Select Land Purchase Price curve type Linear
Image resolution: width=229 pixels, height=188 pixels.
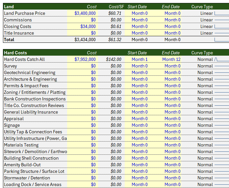(x=207, y=13)
